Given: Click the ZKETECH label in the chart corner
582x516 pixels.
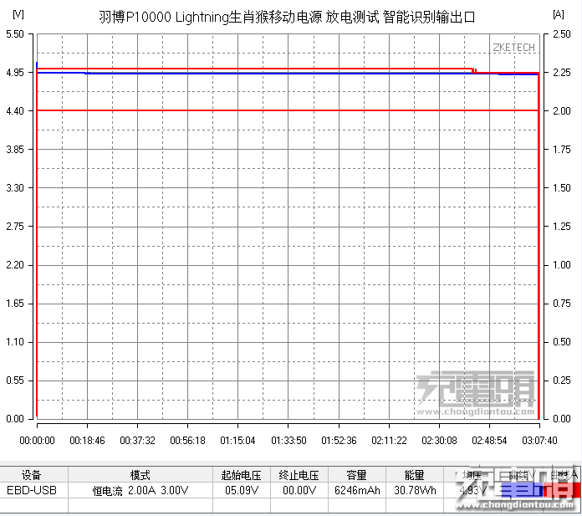Looking at the screenshot, I should [x=513, y=48].
